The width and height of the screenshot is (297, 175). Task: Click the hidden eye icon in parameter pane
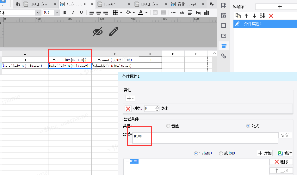coord(98,31)
